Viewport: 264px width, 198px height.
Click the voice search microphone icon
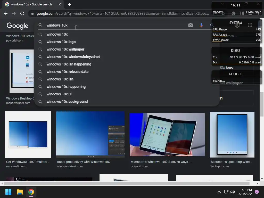point(201,25)
